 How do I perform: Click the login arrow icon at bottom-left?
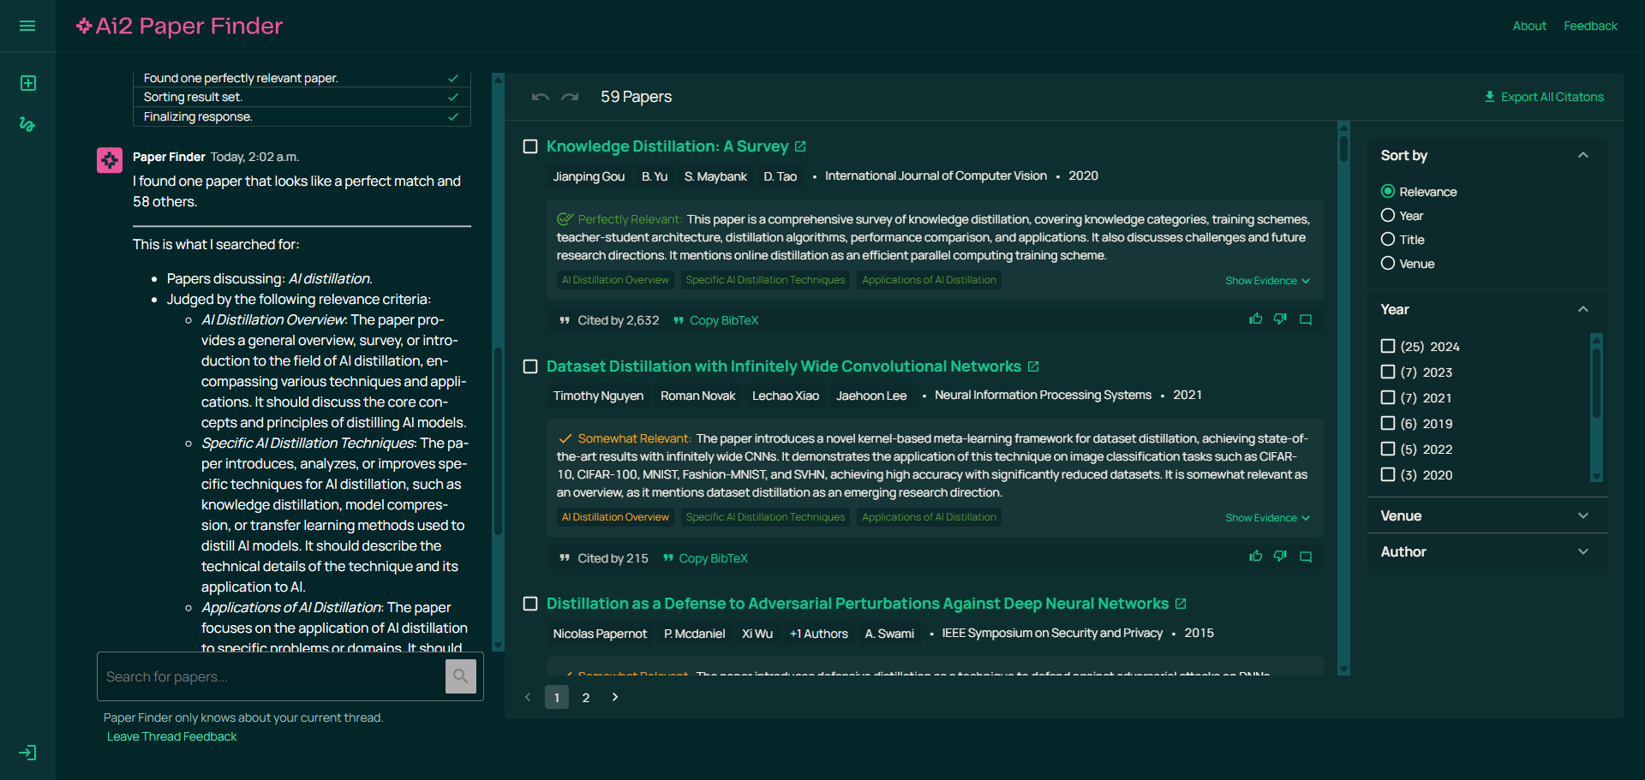[x=27, y=753]
